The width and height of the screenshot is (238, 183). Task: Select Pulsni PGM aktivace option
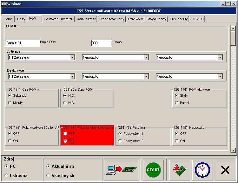click(177, 103)
